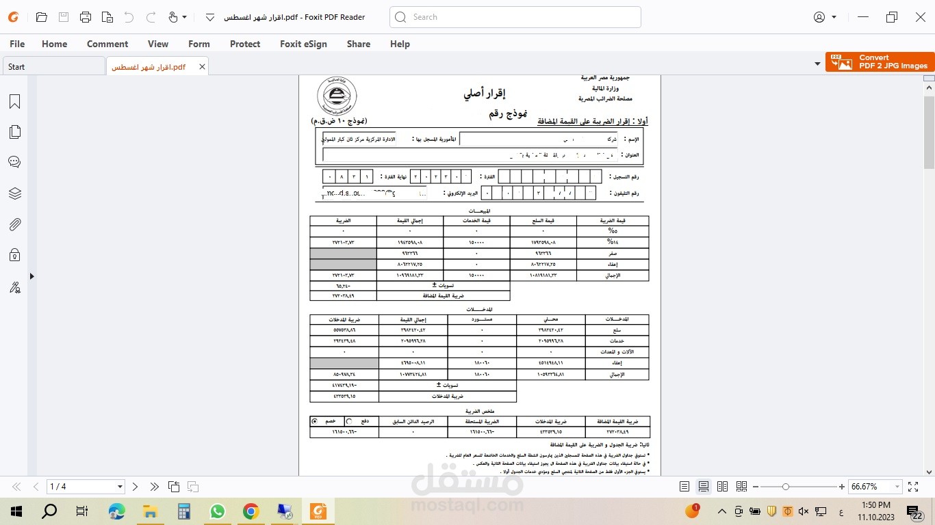Open the Customize Quick Access toolbar dropdown

click(x=209, y=17)
